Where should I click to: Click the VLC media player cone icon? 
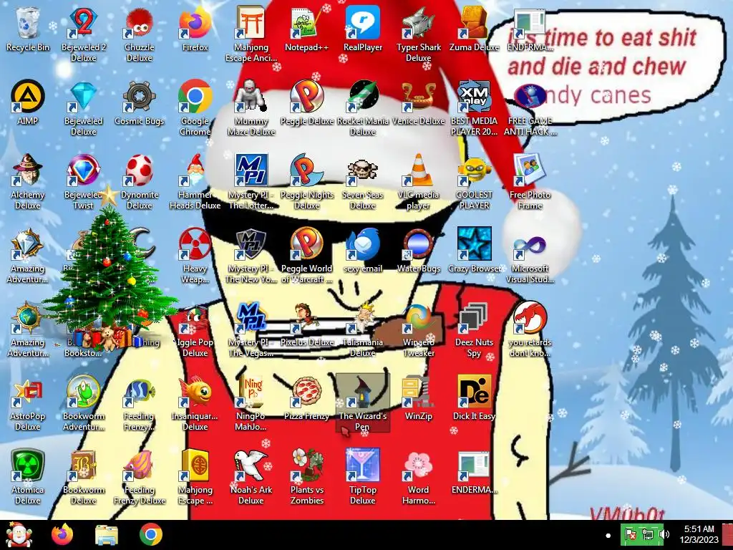coord(418,181)
